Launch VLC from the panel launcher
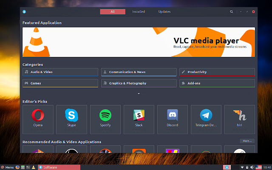This screenshot has height=170, width=272. (33, 167)
